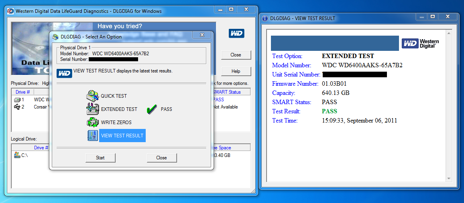
Task: Choose the EXTENDED TEST option label
Action: pyautogui.click(x=119, y=109)
